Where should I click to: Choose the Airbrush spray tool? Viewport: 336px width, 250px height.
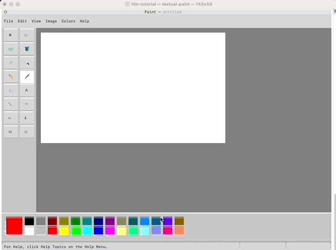coord(10,90)
